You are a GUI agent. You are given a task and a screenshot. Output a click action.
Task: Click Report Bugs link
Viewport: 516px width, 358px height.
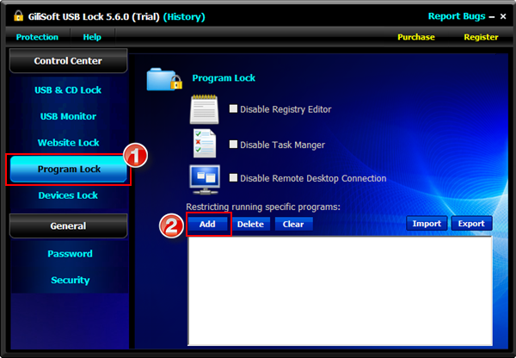click(x=457, y=16)
